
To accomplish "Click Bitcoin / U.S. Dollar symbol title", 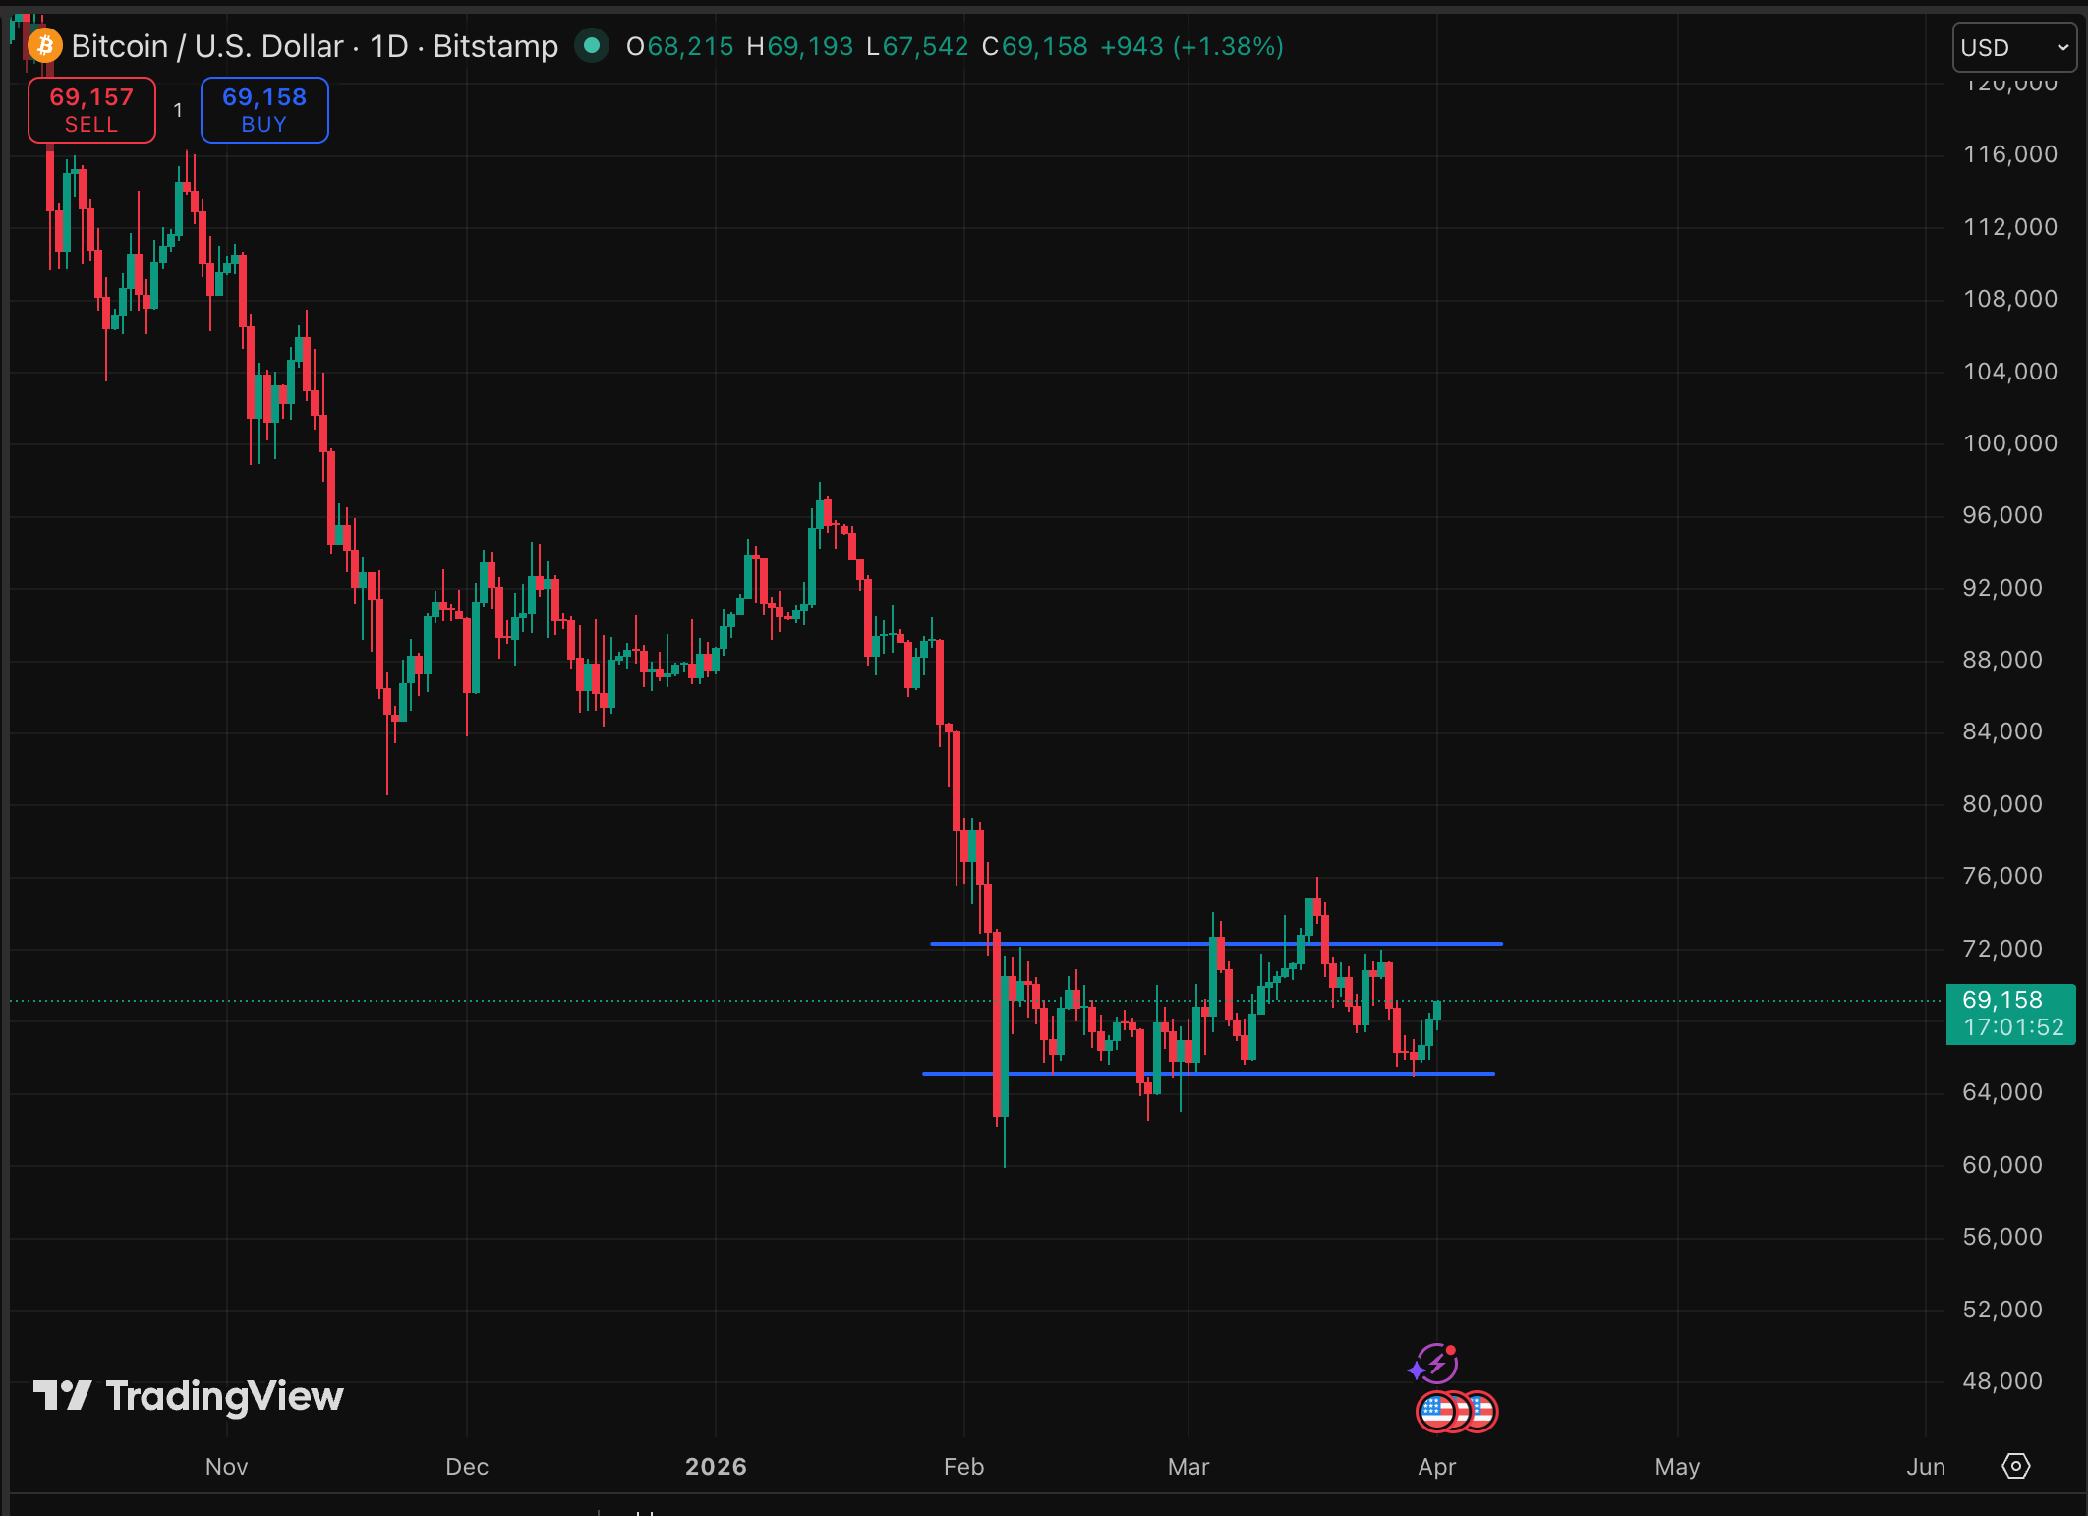I will pos(207,46).
